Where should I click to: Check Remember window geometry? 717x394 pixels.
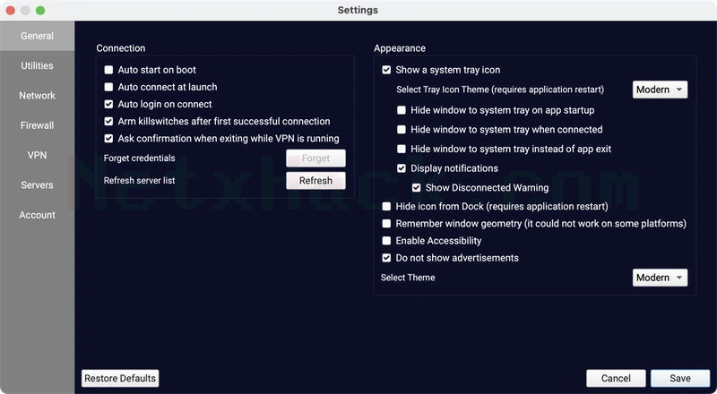pyautogui.click(x=386, y=224)
